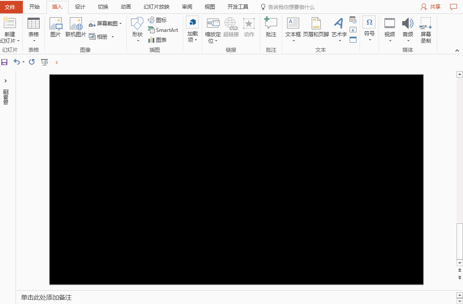Undo the last action

(x=16, y=62)
